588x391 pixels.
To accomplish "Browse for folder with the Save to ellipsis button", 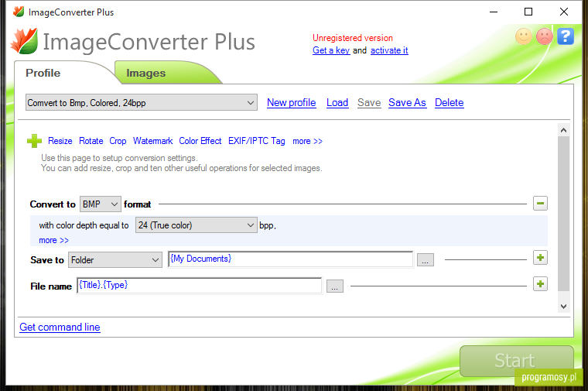I will click(x=426, y=259).
